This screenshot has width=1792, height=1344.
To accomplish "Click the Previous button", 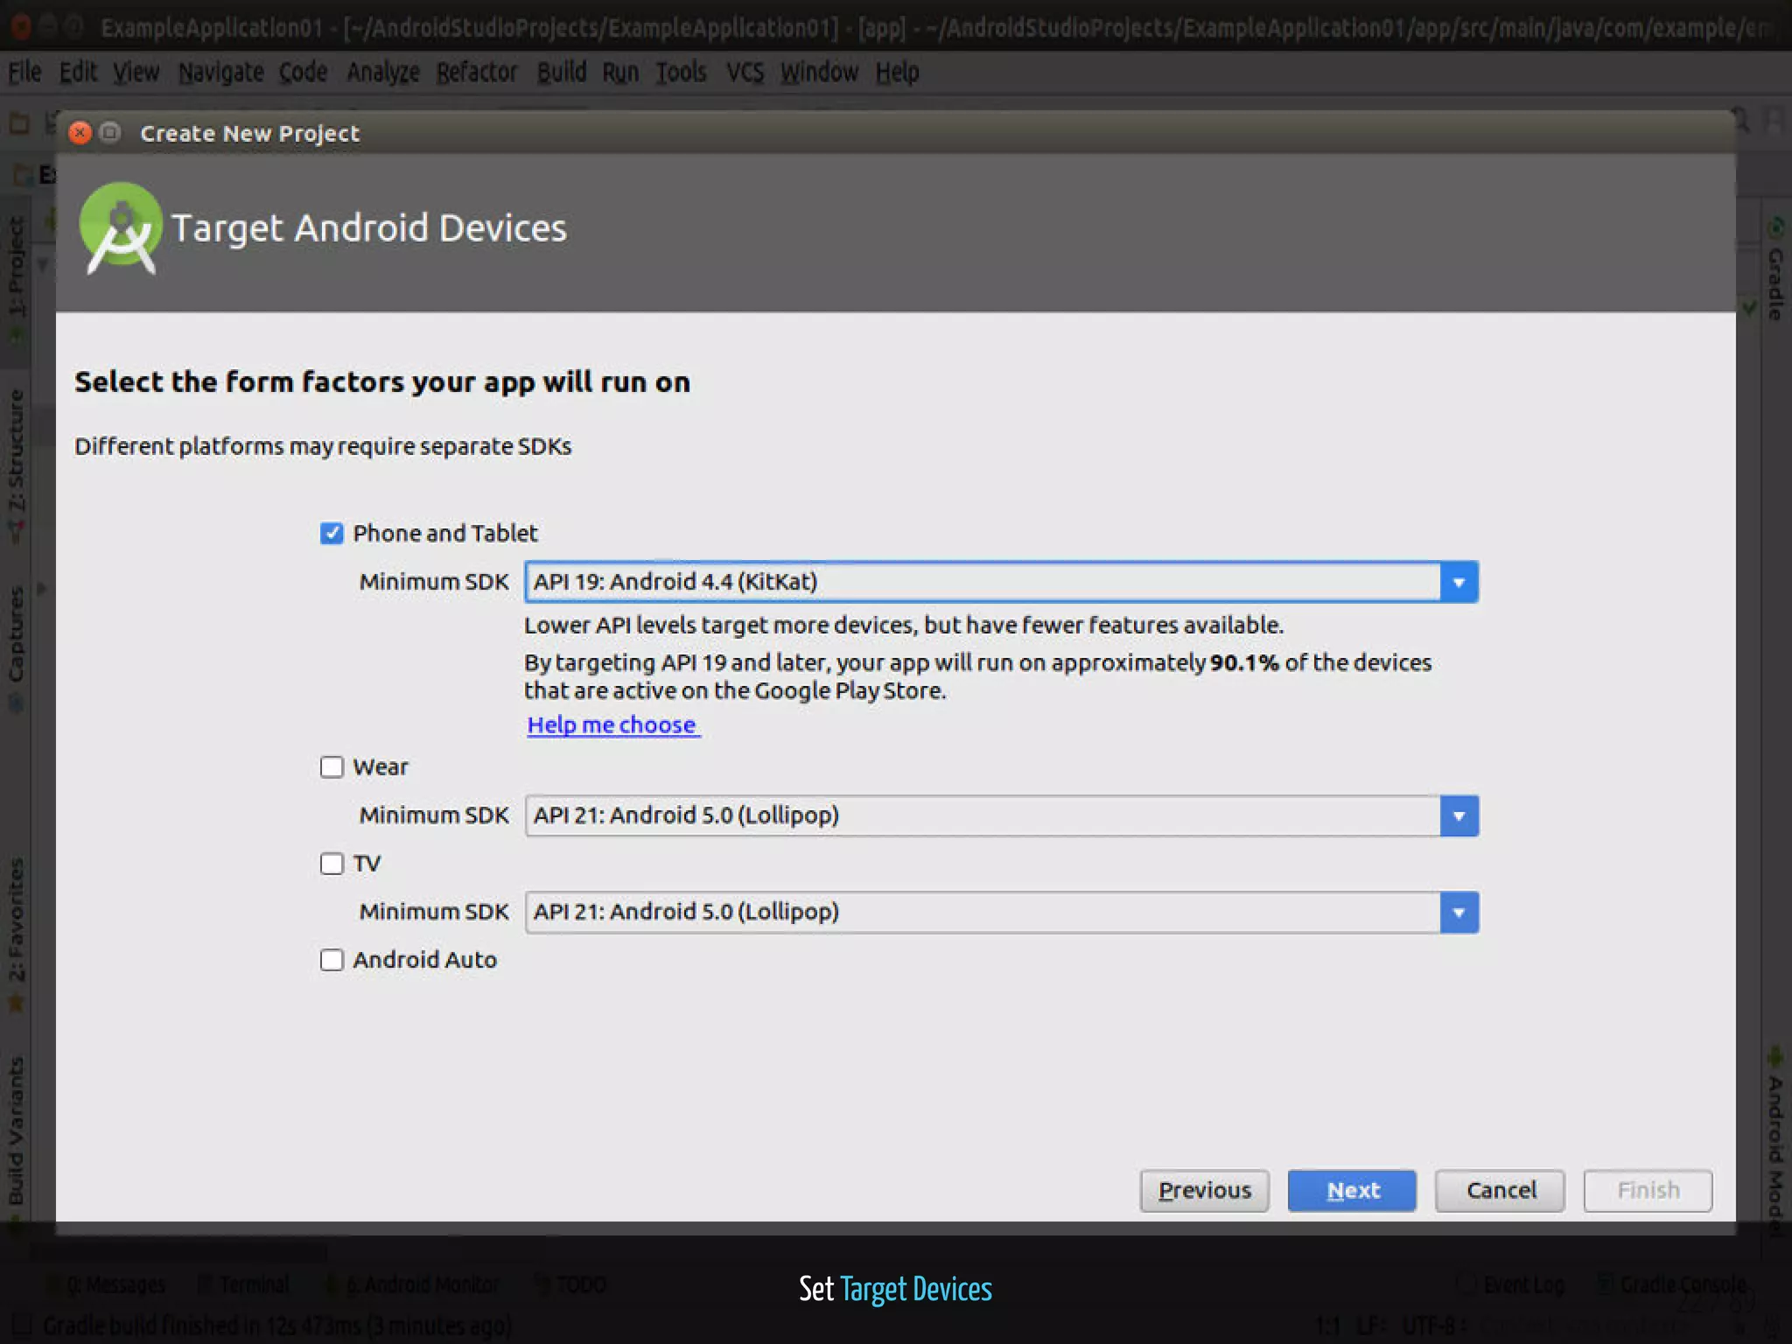I will point(1204,1190).
